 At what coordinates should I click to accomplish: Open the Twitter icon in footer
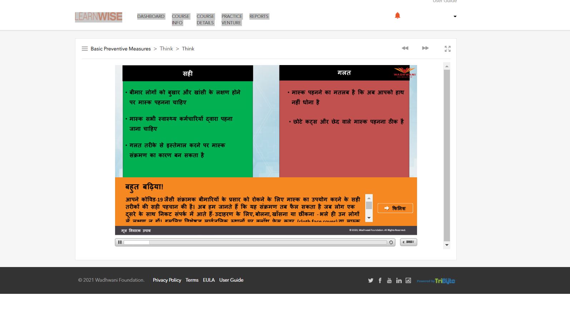(x=371, y=281)
